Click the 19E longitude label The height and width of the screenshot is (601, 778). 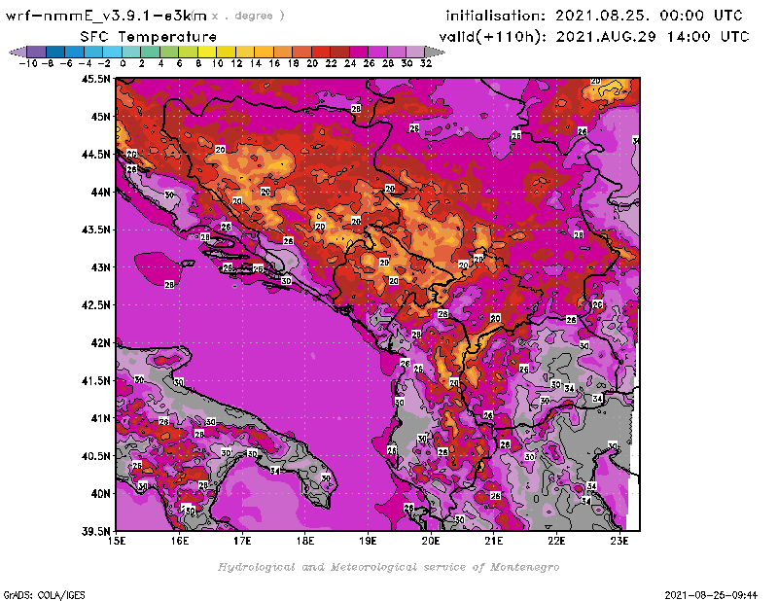coord(368,541)
